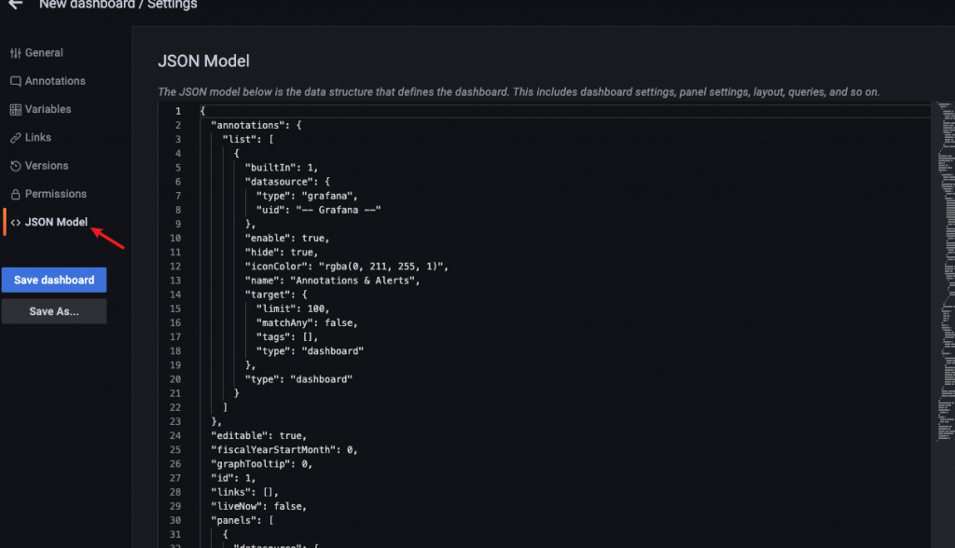Click the Annotations comment icon
The width and height of the screenshot is (955, 548).
point(15,81)
